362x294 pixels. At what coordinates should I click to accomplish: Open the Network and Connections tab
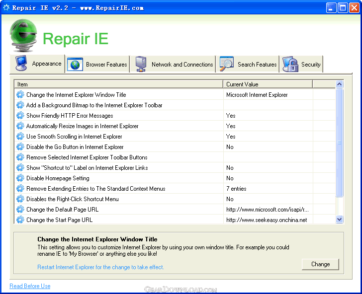pyautogui.click(x=173, y=65)
